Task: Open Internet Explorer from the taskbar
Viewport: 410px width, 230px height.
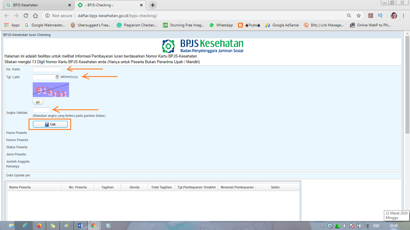Action: (x=26, y=226)
